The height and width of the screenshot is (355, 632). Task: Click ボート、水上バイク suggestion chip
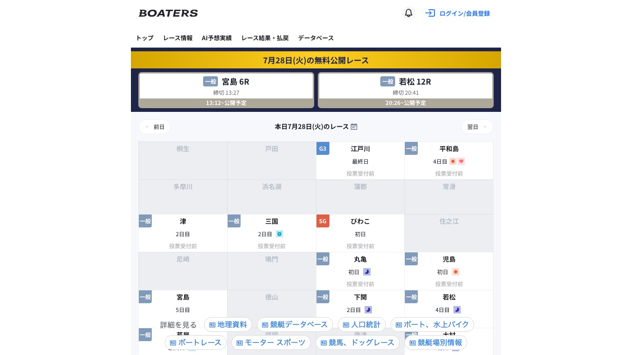click(432, 324)
